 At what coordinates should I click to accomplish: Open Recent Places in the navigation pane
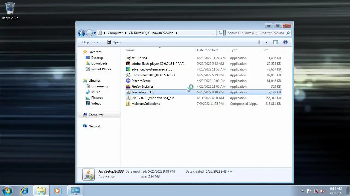click(101, 69)
